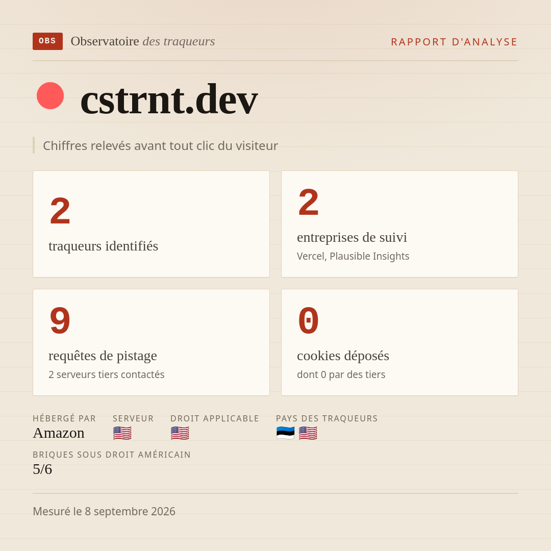Open the 'traqueurs identifiés' card
Screen dimensions: 551x551
click(151, 224)
